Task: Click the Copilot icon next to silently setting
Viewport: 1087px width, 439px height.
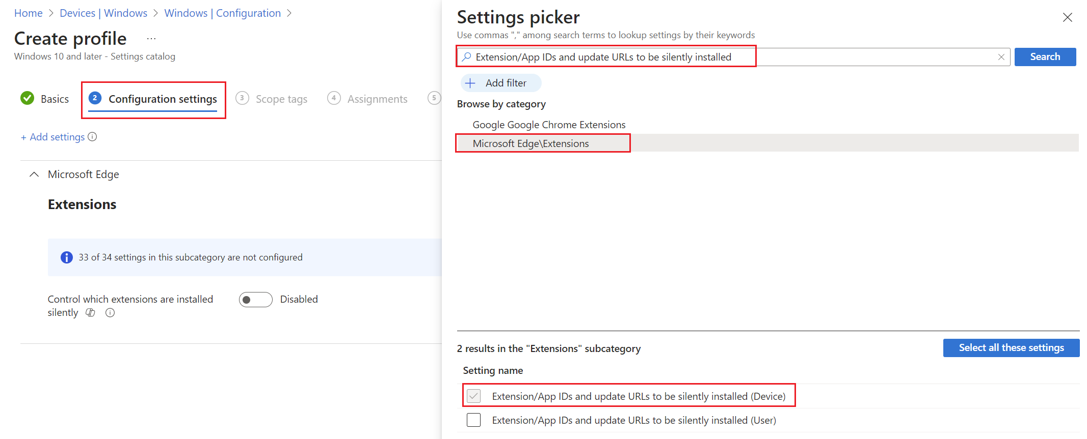Action: click(90, 313)
